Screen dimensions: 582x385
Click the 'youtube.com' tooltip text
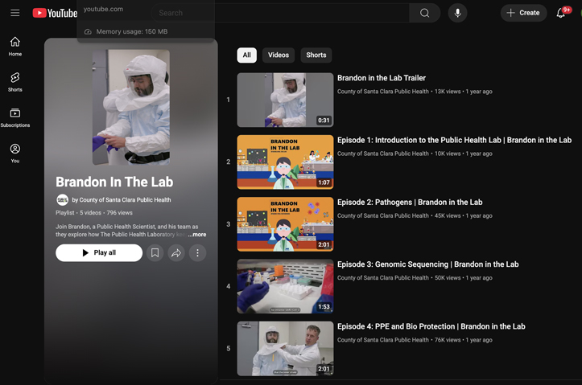103,9
